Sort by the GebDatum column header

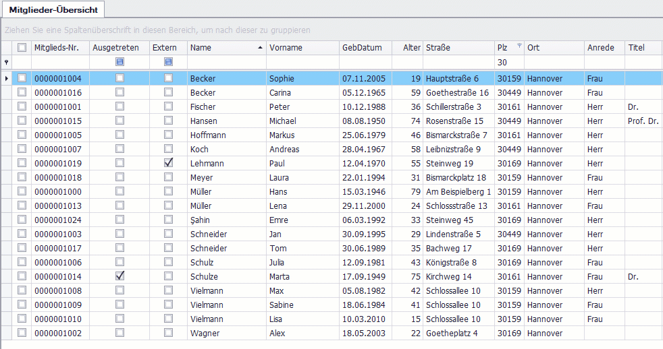(x=362, y=48)
